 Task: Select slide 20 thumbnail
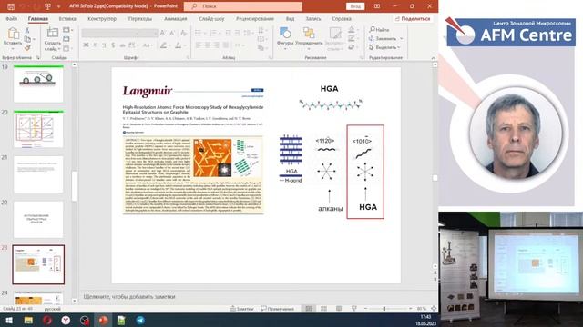pyautogui.click(x=38, y=129)
